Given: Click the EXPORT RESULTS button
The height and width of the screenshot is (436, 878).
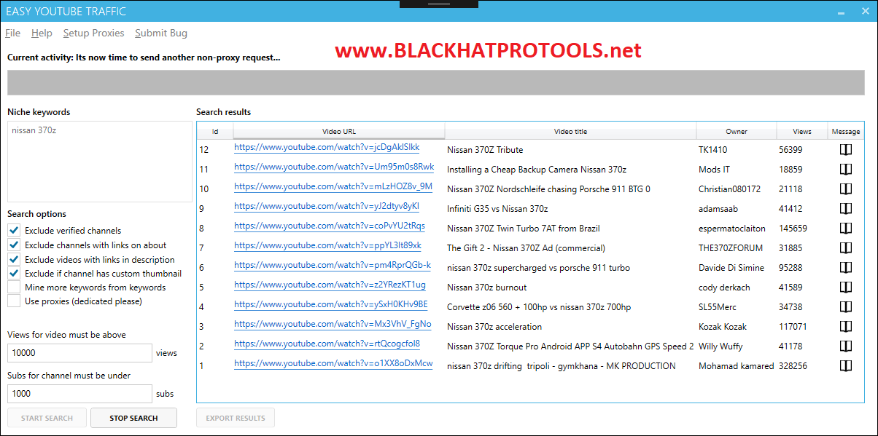Looking at the screenshot, I should 236,418.
